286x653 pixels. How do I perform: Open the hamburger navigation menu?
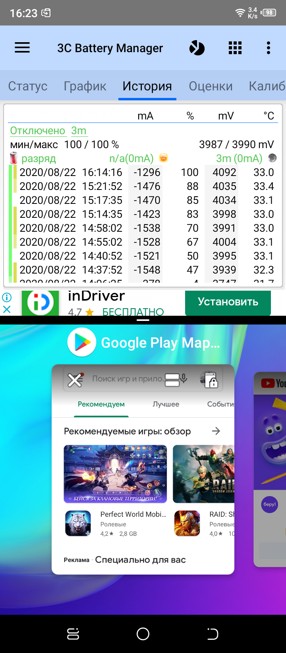point(22,48)
